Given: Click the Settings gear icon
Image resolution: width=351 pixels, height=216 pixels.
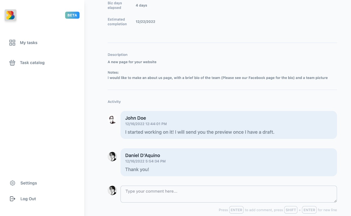Looking at the screenshot, I should [12, 183].
